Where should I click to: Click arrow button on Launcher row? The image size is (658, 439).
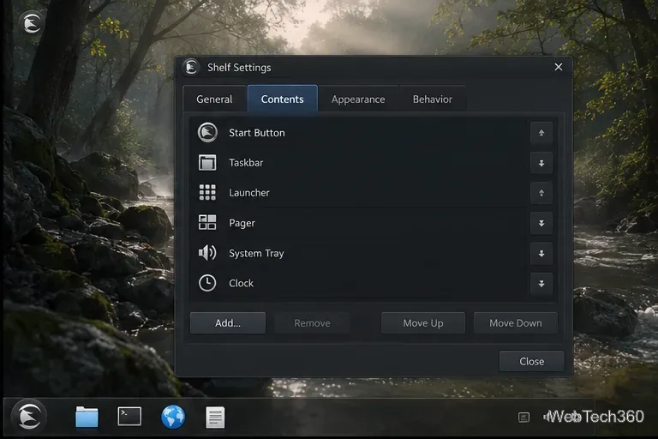tap(541, 193)
